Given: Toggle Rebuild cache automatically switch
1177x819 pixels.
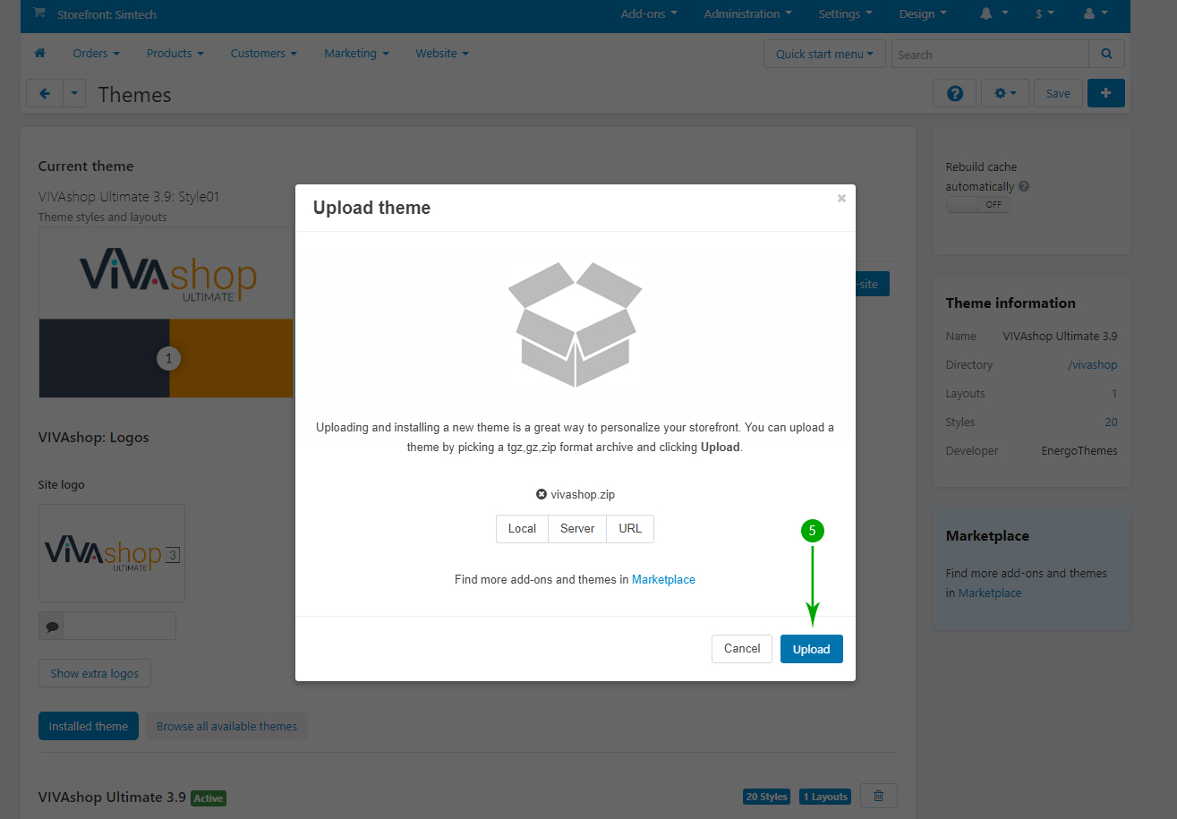Looking at the screenshot, I should pos(978,204).
